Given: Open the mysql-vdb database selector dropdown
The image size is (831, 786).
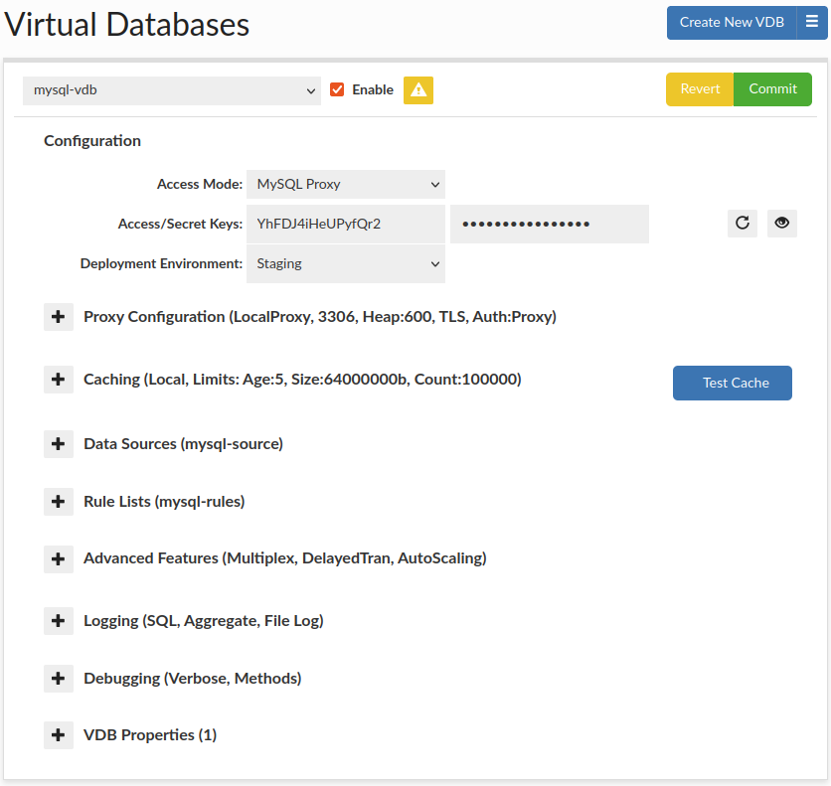Looking at the screenshot, I should coord(172,89).
